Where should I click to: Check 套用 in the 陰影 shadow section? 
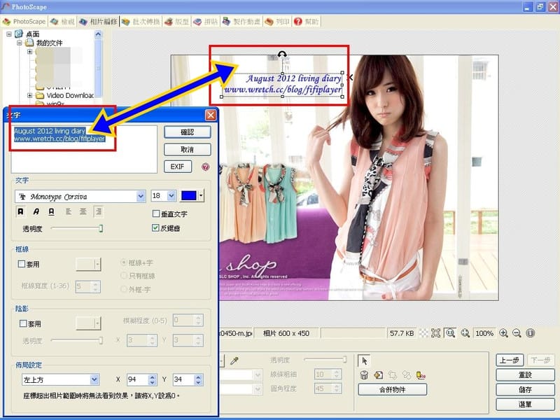(22, 324)
